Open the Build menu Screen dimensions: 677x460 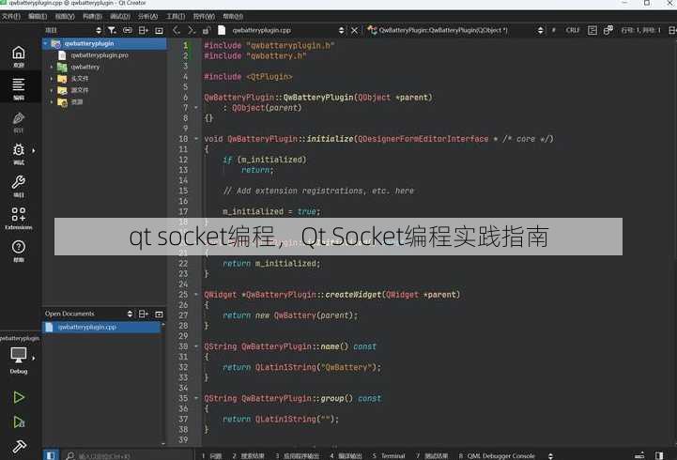point(92,16)
